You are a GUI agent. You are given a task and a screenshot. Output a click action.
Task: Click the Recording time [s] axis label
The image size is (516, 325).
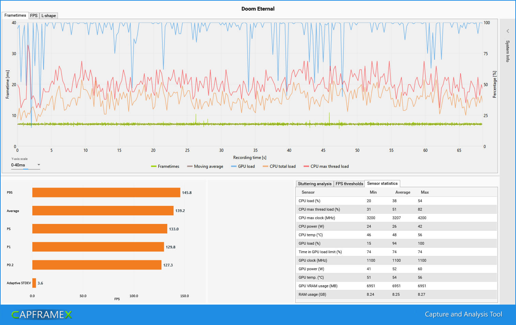point(250,158)
